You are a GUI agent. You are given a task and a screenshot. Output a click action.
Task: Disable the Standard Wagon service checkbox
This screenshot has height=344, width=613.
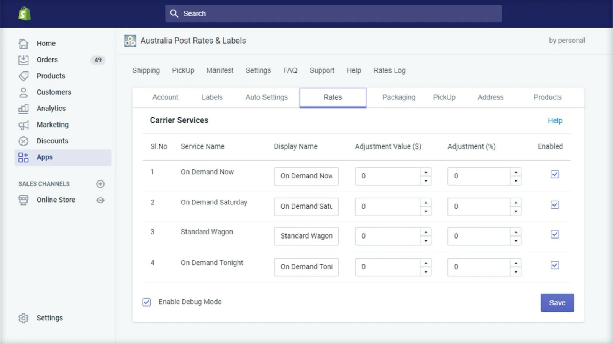554,234
